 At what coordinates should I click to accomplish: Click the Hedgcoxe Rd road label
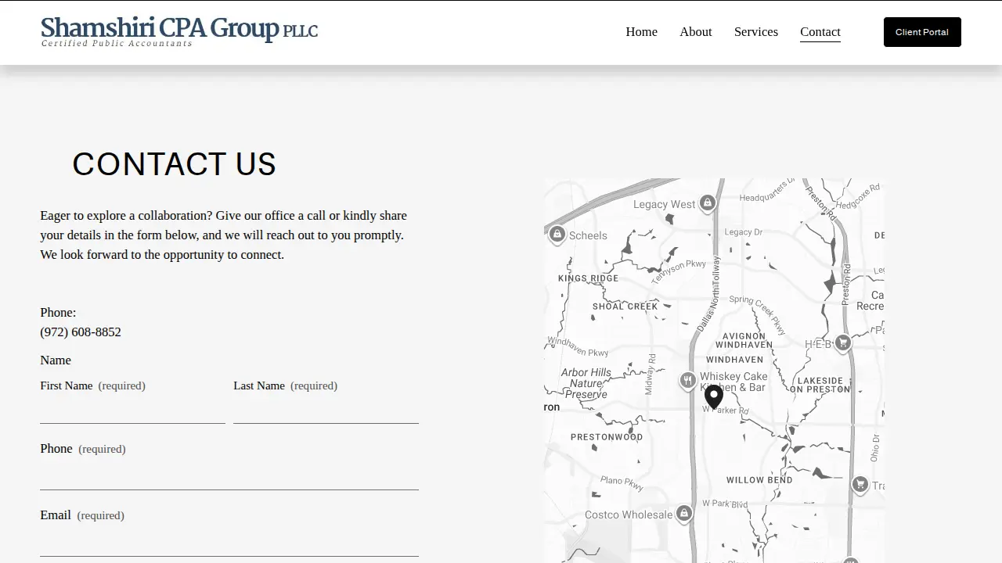pos(859,195)
